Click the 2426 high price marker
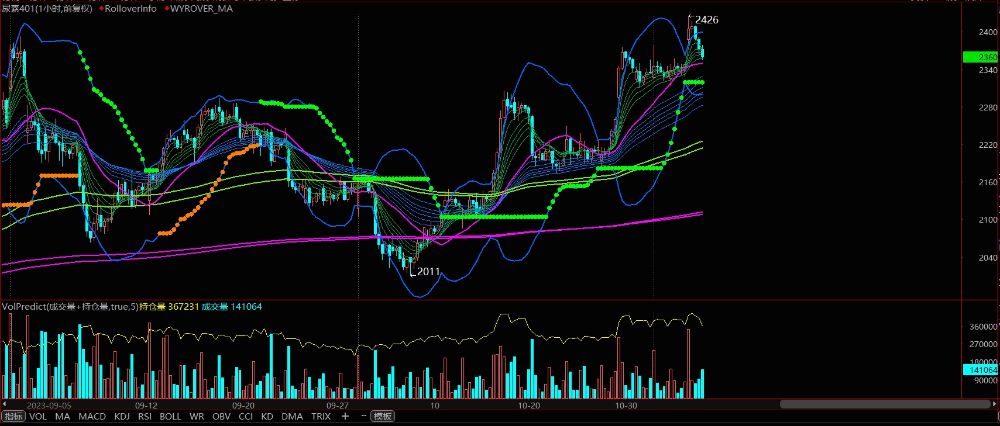This screenshot has width=1000, height=426. point(706,20)
